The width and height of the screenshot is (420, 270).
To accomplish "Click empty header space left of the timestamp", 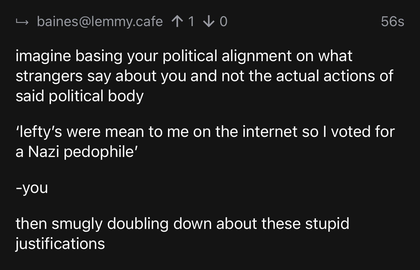I will pyautogui.click(x=302, y=22).
